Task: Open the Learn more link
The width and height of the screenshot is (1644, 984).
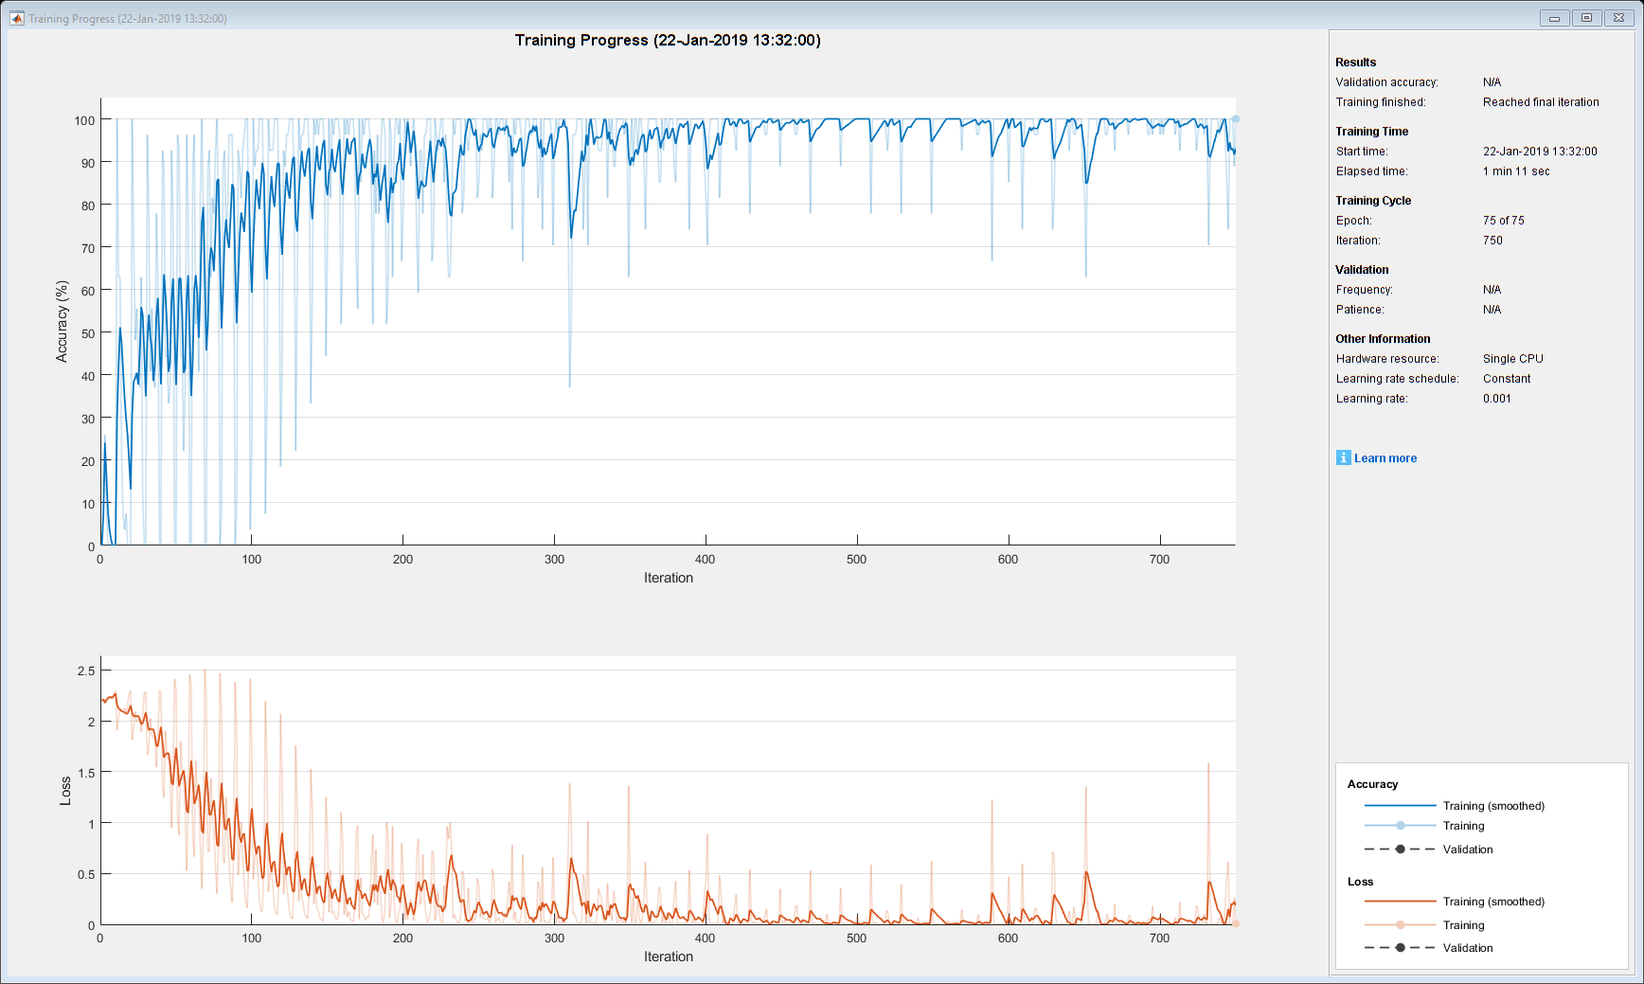Action: point(1385,458)
